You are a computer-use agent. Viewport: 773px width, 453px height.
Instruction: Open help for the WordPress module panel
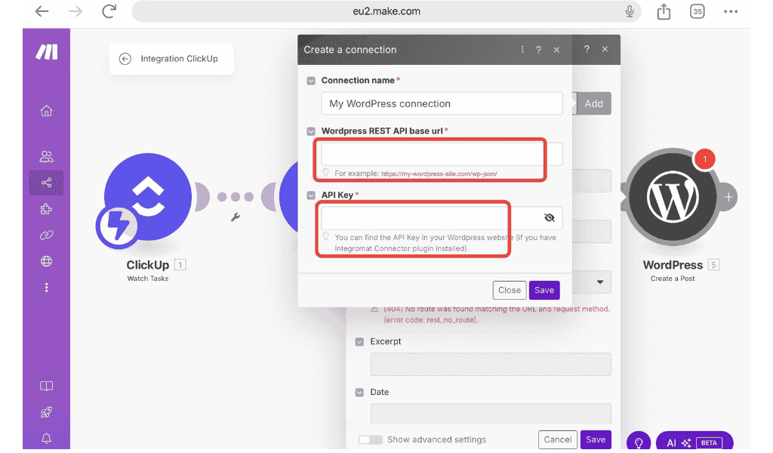coord(587,49)
